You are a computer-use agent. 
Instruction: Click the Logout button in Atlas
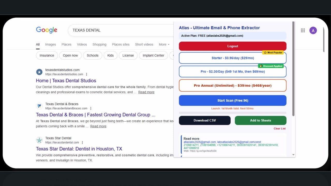click(232, 46)
